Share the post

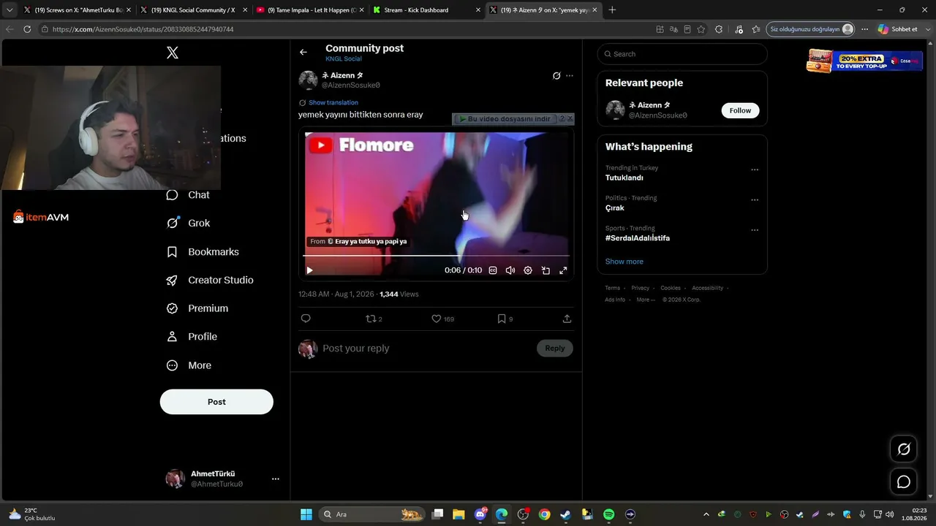click(x=567, y=319)
